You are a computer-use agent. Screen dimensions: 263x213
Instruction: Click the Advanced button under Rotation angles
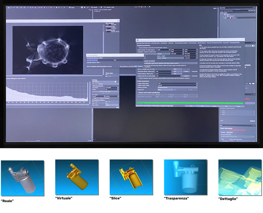pos(252,121)
